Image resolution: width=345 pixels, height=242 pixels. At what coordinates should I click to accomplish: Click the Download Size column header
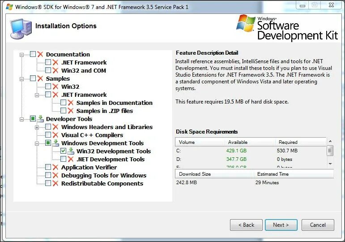pyautogui.click(x=214, y=174)
